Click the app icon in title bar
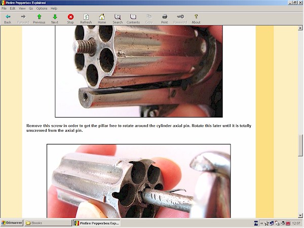This screenshot has width=304, height=228. point(3,3)
